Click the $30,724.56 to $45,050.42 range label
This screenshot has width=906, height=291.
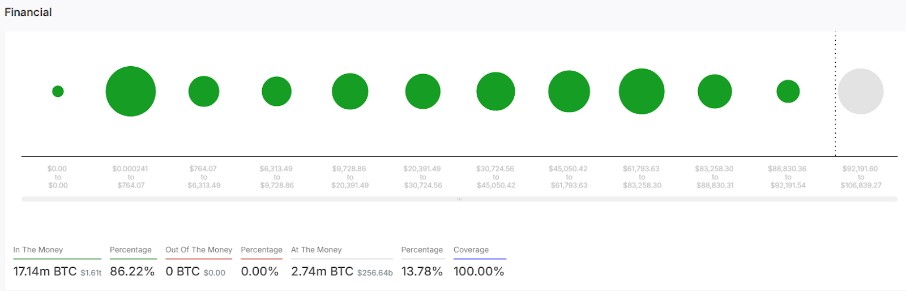pyautogui.click(x=496, y=177)
